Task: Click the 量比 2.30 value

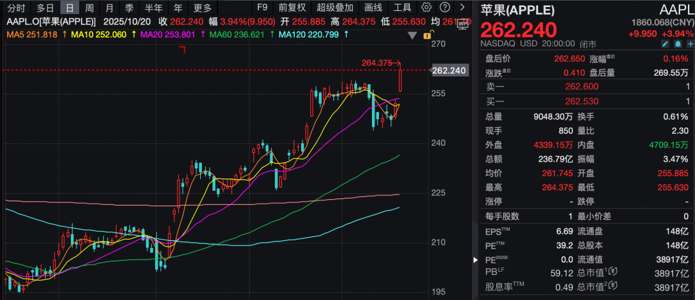Action: [680, 131]
